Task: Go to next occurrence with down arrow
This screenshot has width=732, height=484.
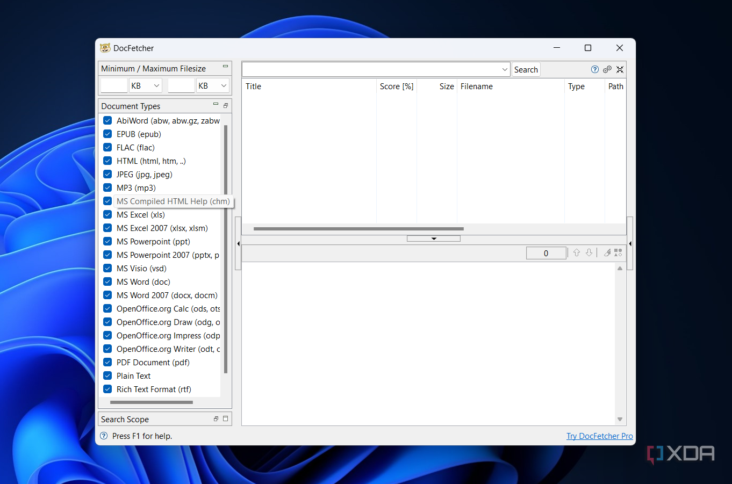Action: tap(589, 252)
